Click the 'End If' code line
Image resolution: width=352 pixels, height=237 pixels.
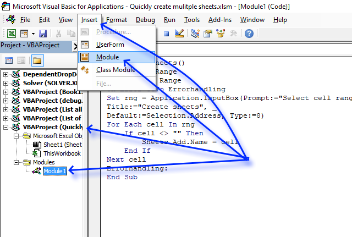[137, 151]
